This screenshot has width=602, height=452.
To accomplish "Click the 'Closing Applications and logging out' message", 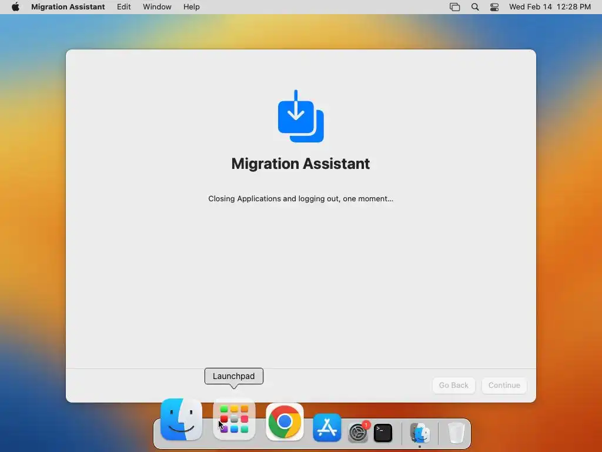I will pos(300,199).
